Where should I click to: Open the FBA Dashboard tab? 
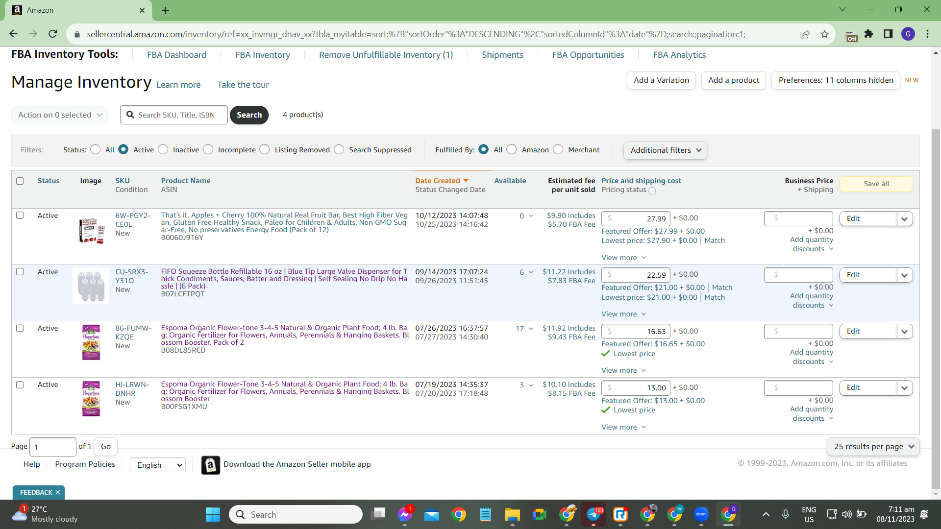[x=176, y=55]
